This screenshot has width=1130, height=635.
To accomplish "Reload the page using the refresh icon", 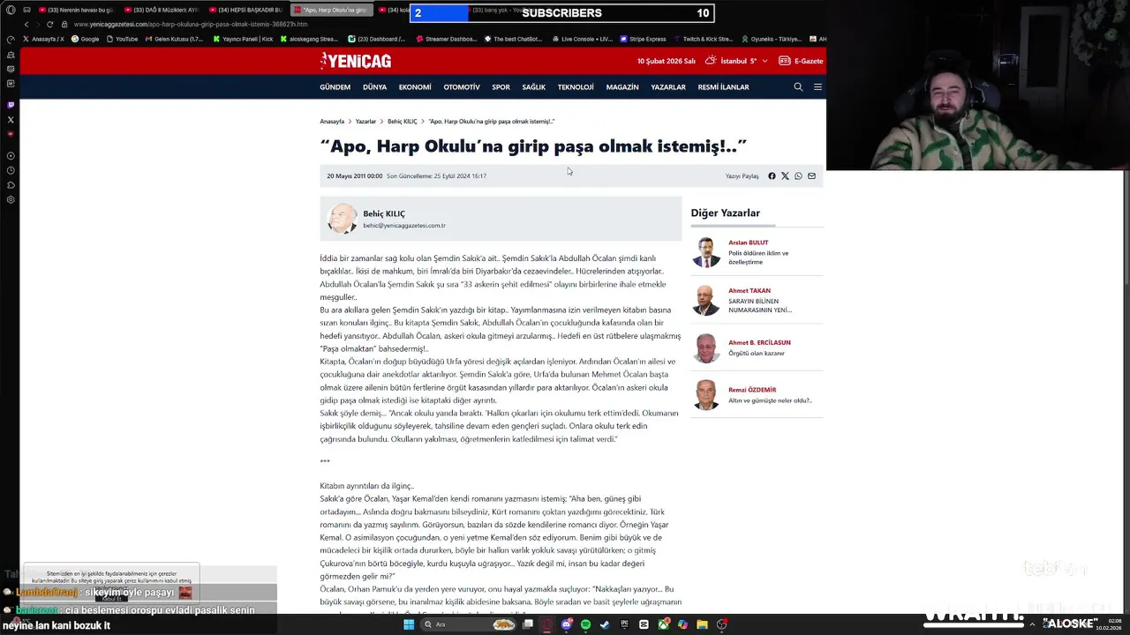I will (x=50, y=25).
